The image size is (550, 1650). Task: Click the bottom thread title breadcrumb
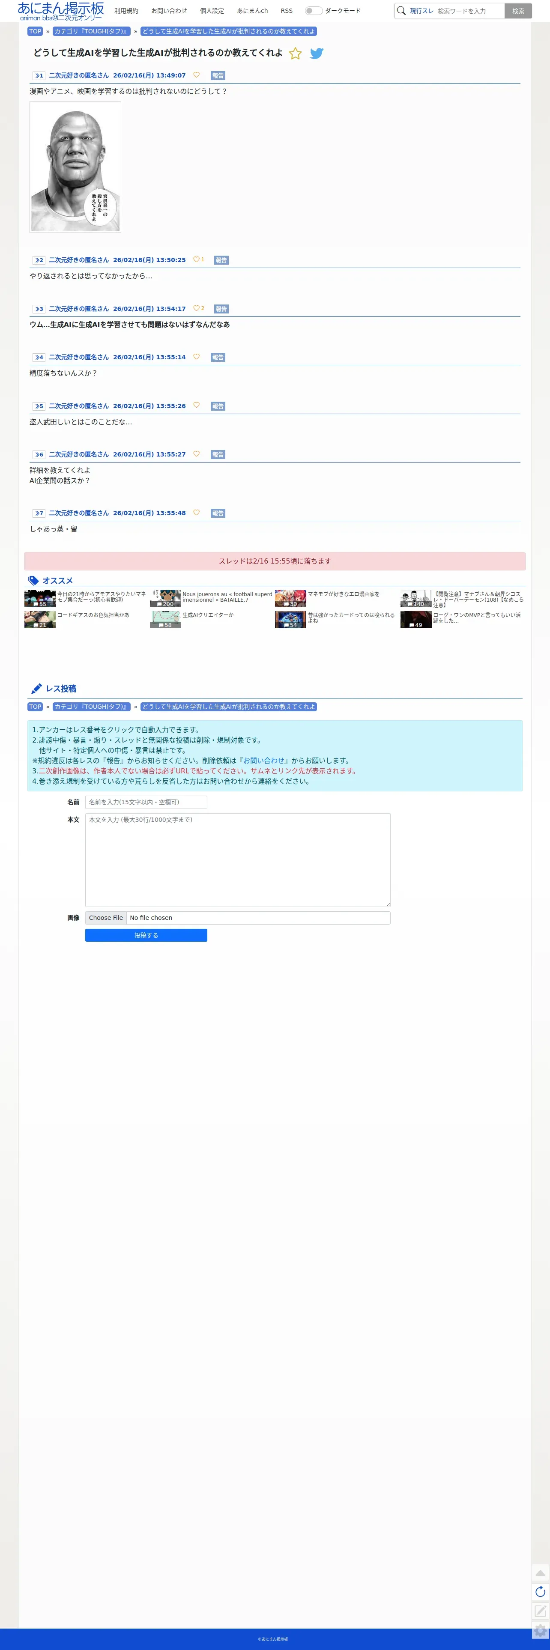[x=229, y=707]
